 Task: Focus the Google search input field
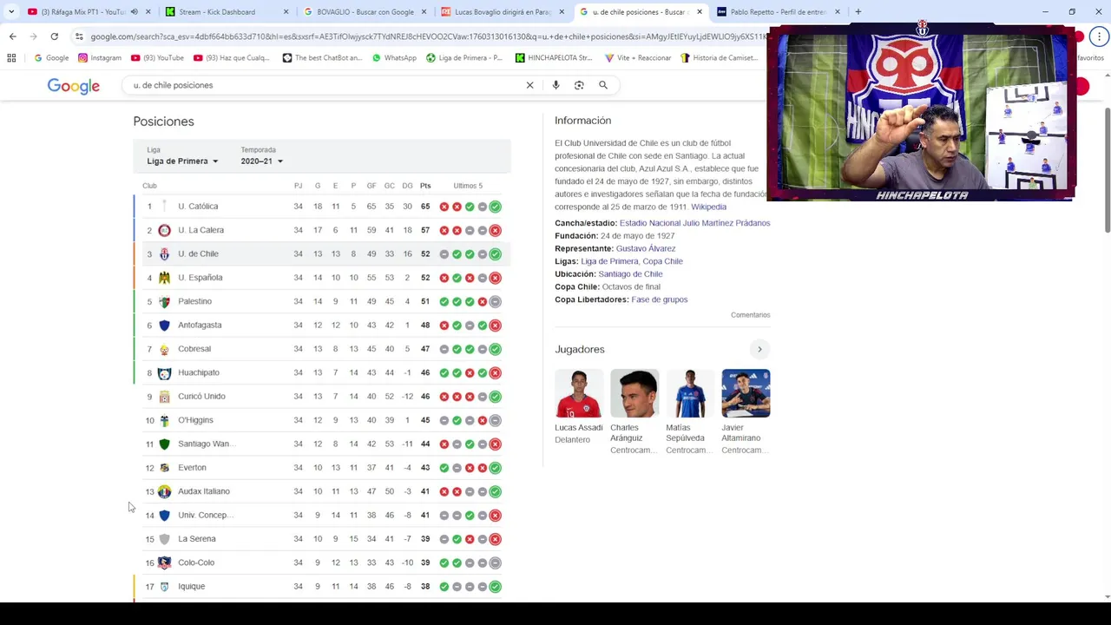pyautogui.click(x=325, y=85)
